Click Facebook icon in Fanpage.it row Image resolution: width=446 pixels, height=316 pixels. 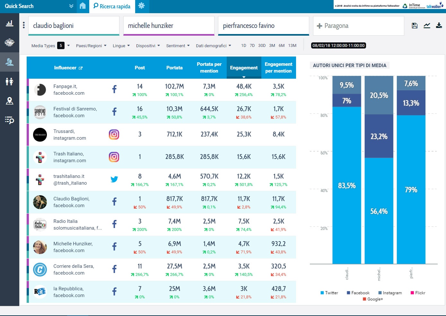point(114,89)
